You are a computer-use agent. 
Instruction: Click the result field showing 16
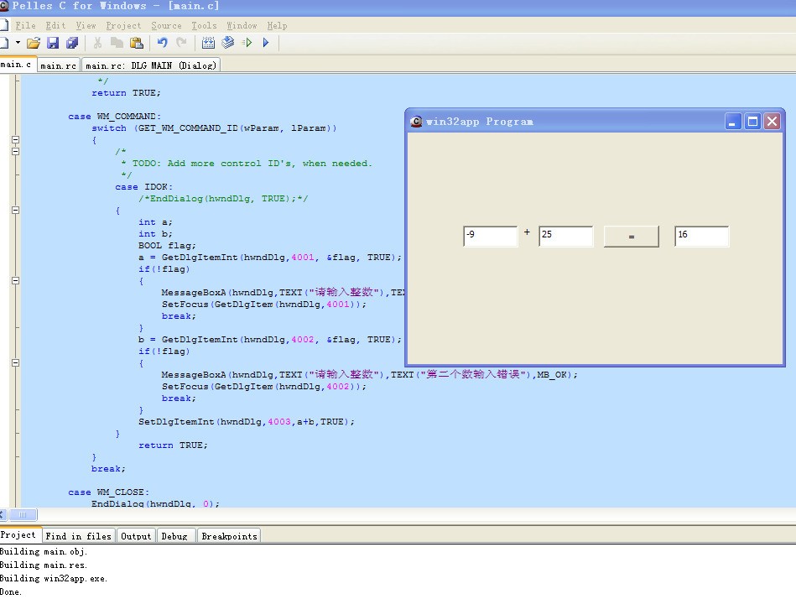click(x=701, y=237)
